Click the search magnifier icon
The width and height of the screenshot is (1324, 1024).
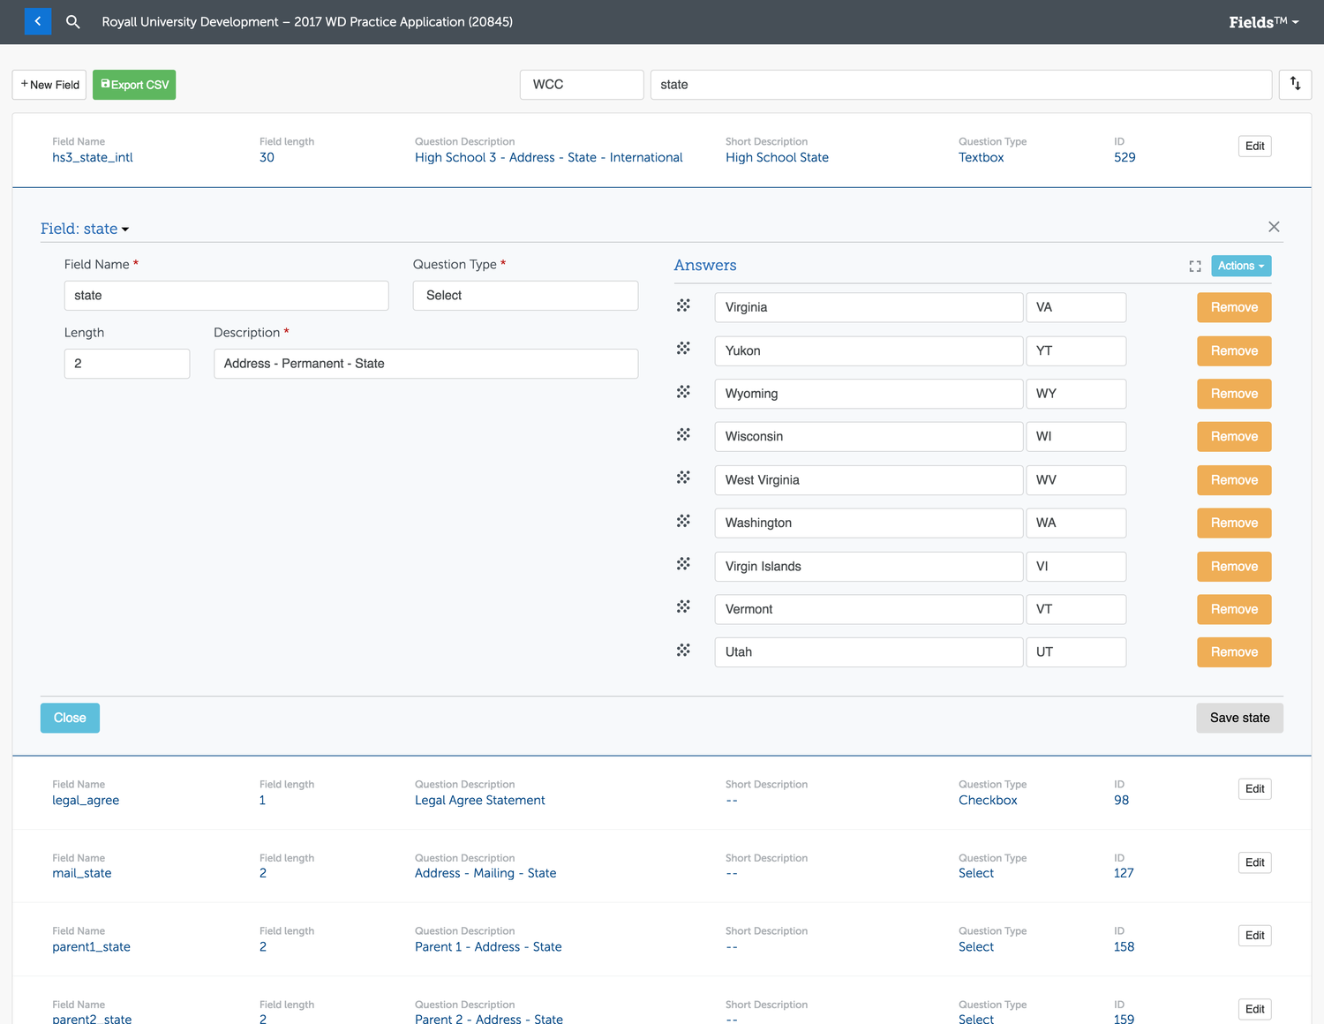coord(73,21)
